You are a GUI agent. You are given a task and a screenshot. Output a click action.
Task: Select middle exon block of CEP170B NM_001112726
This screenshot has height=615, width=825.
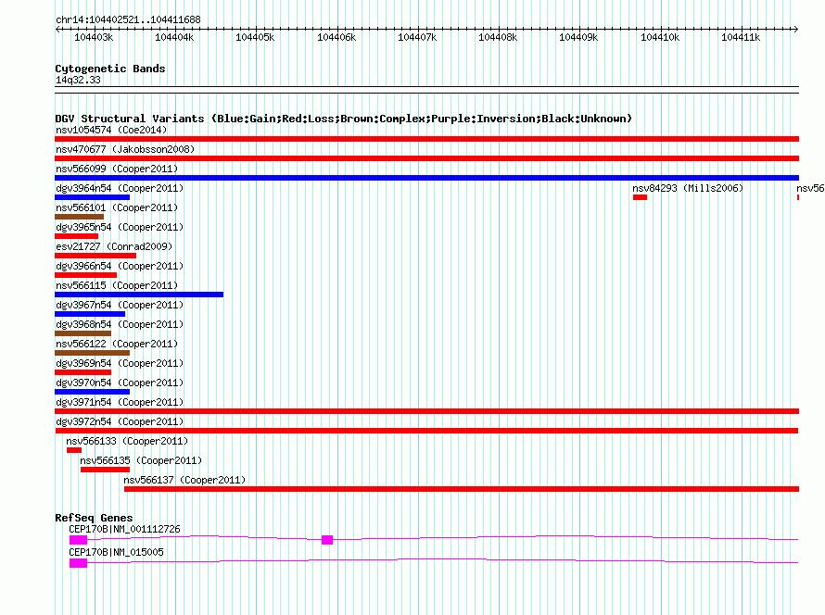327,540
